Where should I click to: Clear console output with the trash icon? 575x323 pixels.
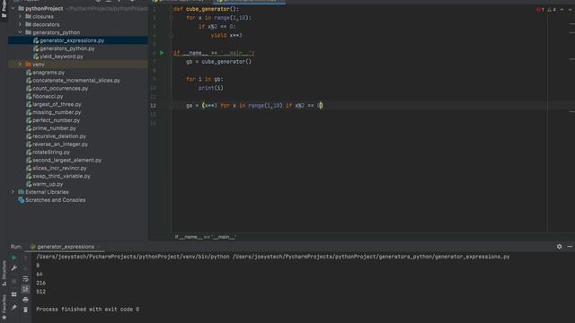click(x=25, y=310)
